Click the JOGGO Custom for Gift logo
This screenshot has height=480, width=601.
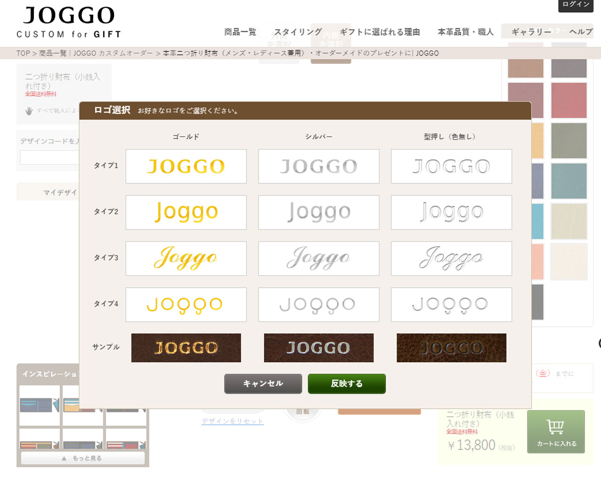(x=69, y=22)
